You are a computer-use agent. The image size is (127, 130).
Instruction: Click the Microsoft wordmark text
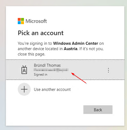click(36, 21)
